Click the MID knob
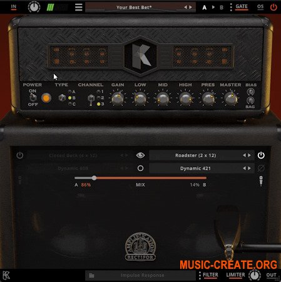Viewport: 281px width, 282px height. pyautogui.click(x=163, y=98)
